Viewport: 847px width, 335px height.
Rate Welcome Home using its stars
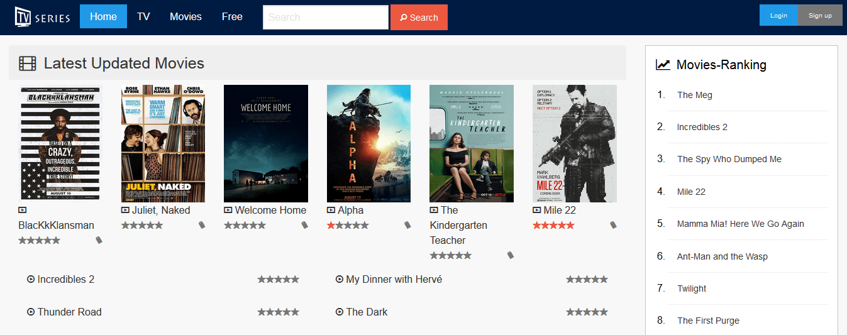(x=245, y=225)
